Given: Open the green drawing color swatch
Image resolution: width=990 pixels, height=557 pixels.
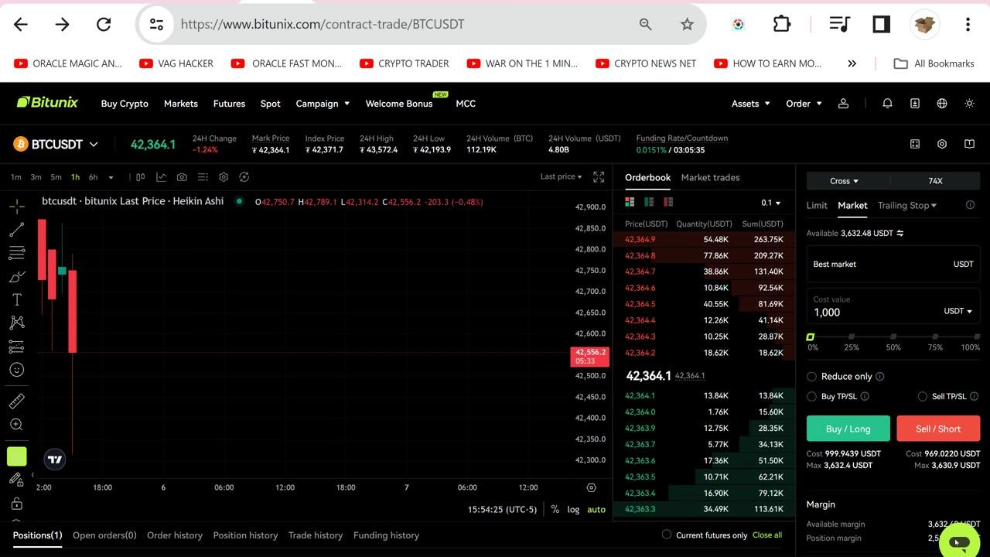Looking at the screenshot, I should coord(16,456).
